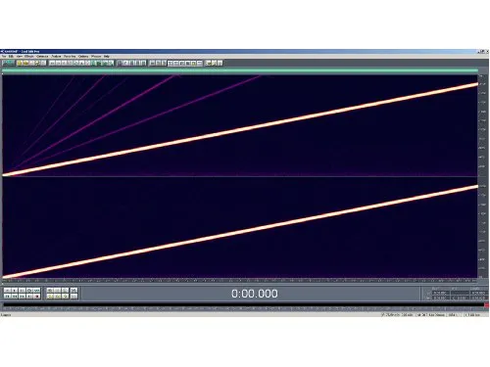
Task: Click the last icon on top toolbar
Action: click(220, 63)
